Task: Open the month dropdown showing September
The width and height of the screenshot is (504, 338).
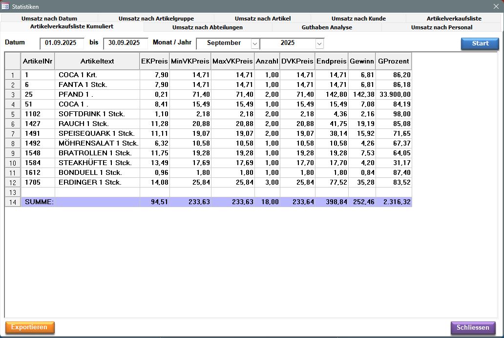Action: (254, 43)
